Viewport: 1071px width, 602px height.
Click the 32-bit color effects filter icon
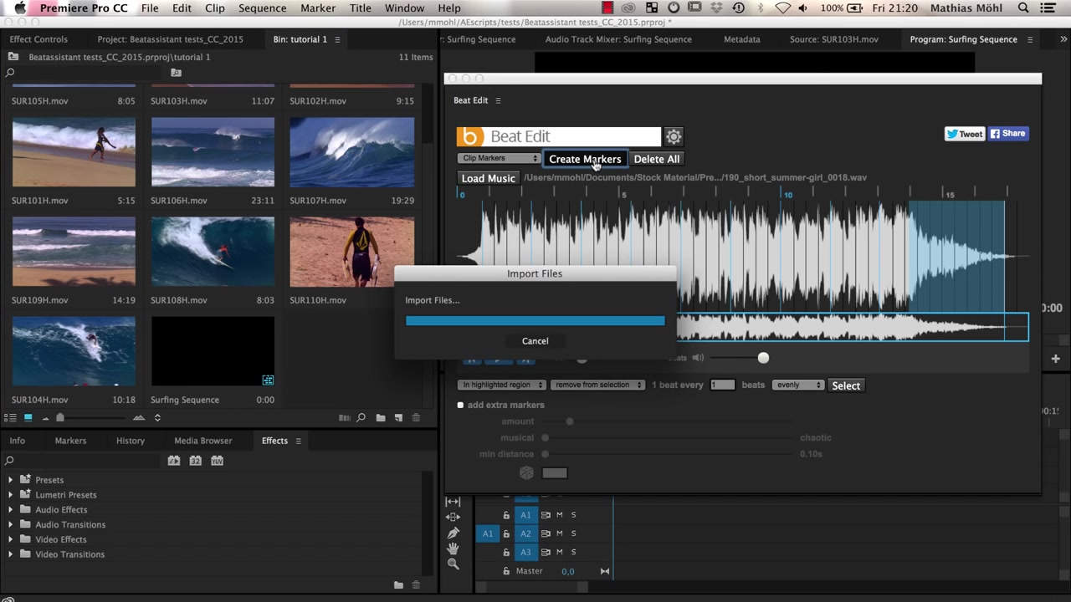pos(195,461)
